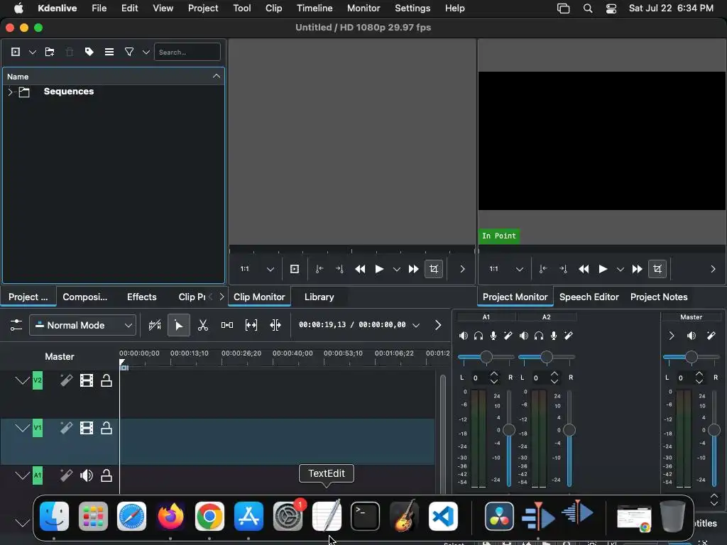Toggle lock on V2 track

[x=106, y=380]
